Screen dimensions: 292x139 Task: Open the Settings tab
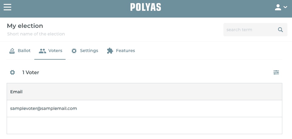[x=89, y=51]
